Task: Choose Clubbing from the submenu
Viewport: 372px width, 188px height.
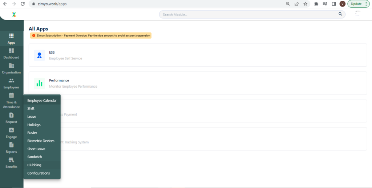Action: pyautogui.click(x=42, y=165)
